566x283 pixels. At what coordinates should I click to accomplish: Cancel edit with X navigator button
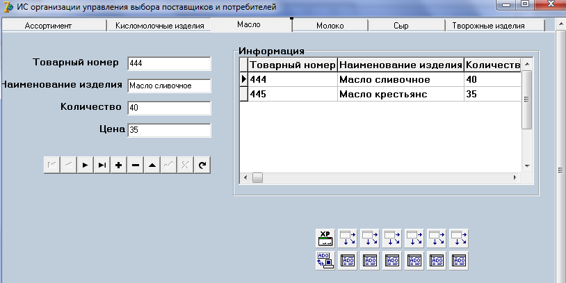coord(185,165)
